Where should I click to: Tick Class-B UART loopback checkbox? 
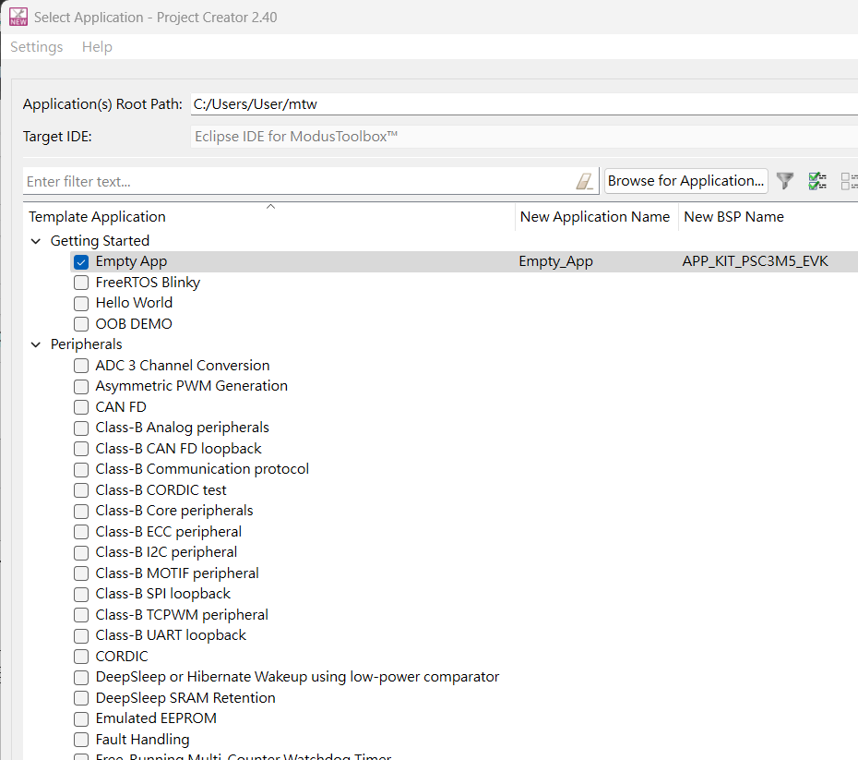(x=81, y=636)
